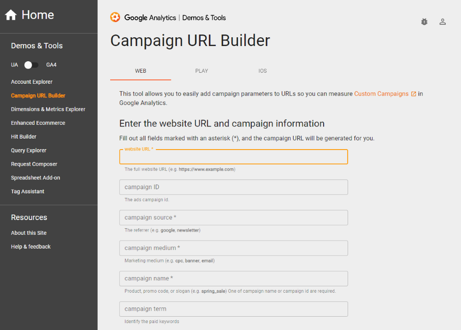
Task: Click the campaign medium field
Action: (x=233, y=248)
